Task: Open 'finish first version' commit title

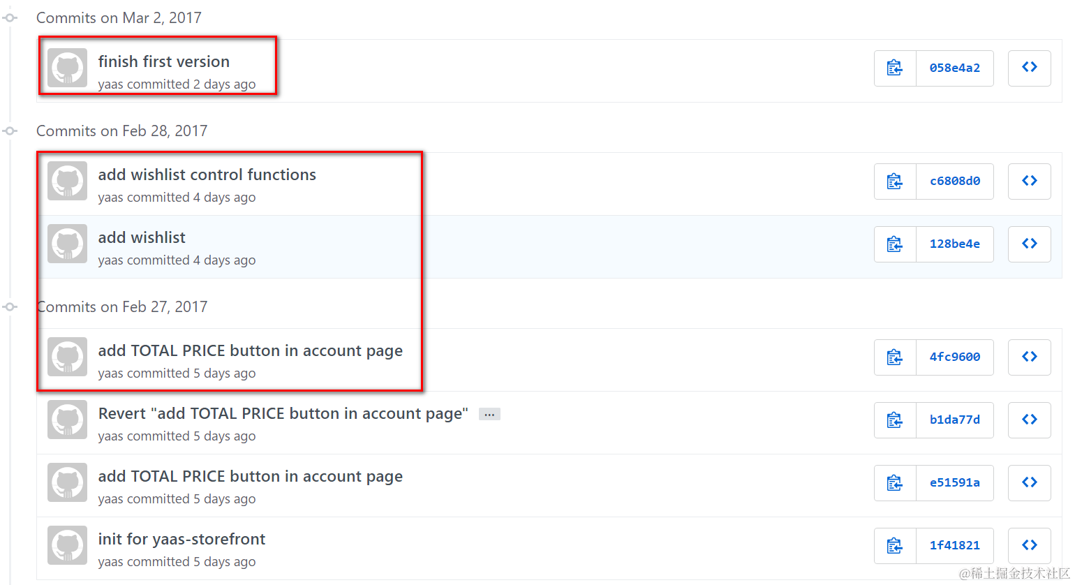Action: [x=164, y=61]
